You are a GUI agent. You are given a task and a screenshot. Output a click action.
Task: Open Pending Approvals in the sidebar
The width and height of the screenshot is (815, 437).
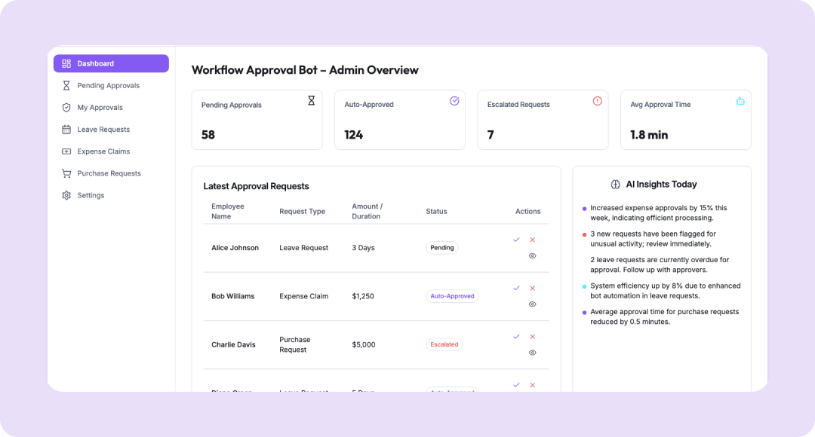[108, 86]
